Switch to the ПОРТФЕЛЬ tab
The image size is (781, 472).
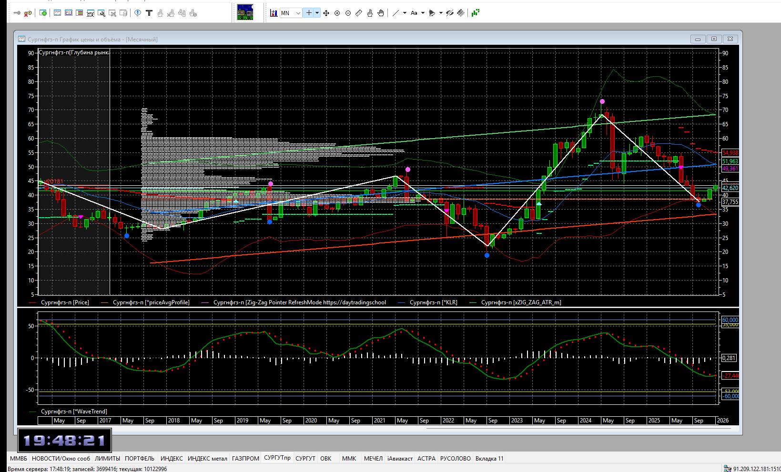(x=140, y=459)
